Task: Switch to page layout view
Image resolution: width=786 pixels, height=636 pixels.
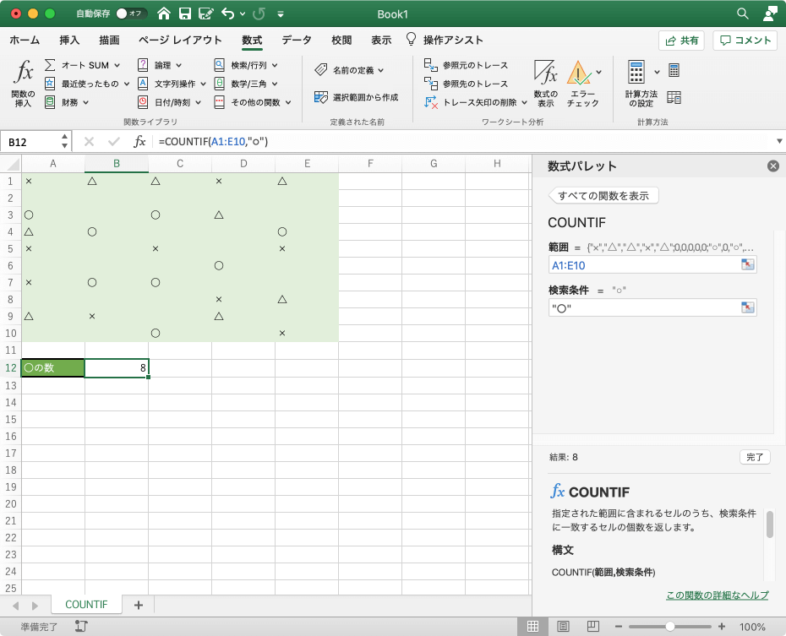Action: (x=563, y=626)
